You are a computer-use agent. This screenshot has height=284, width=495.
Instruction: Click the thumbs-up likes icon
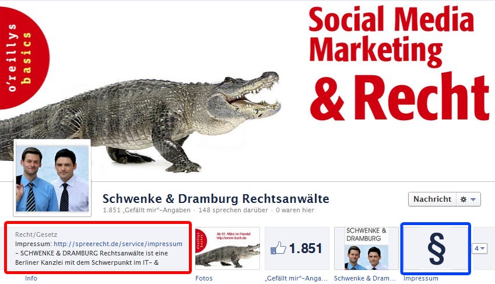278,248
